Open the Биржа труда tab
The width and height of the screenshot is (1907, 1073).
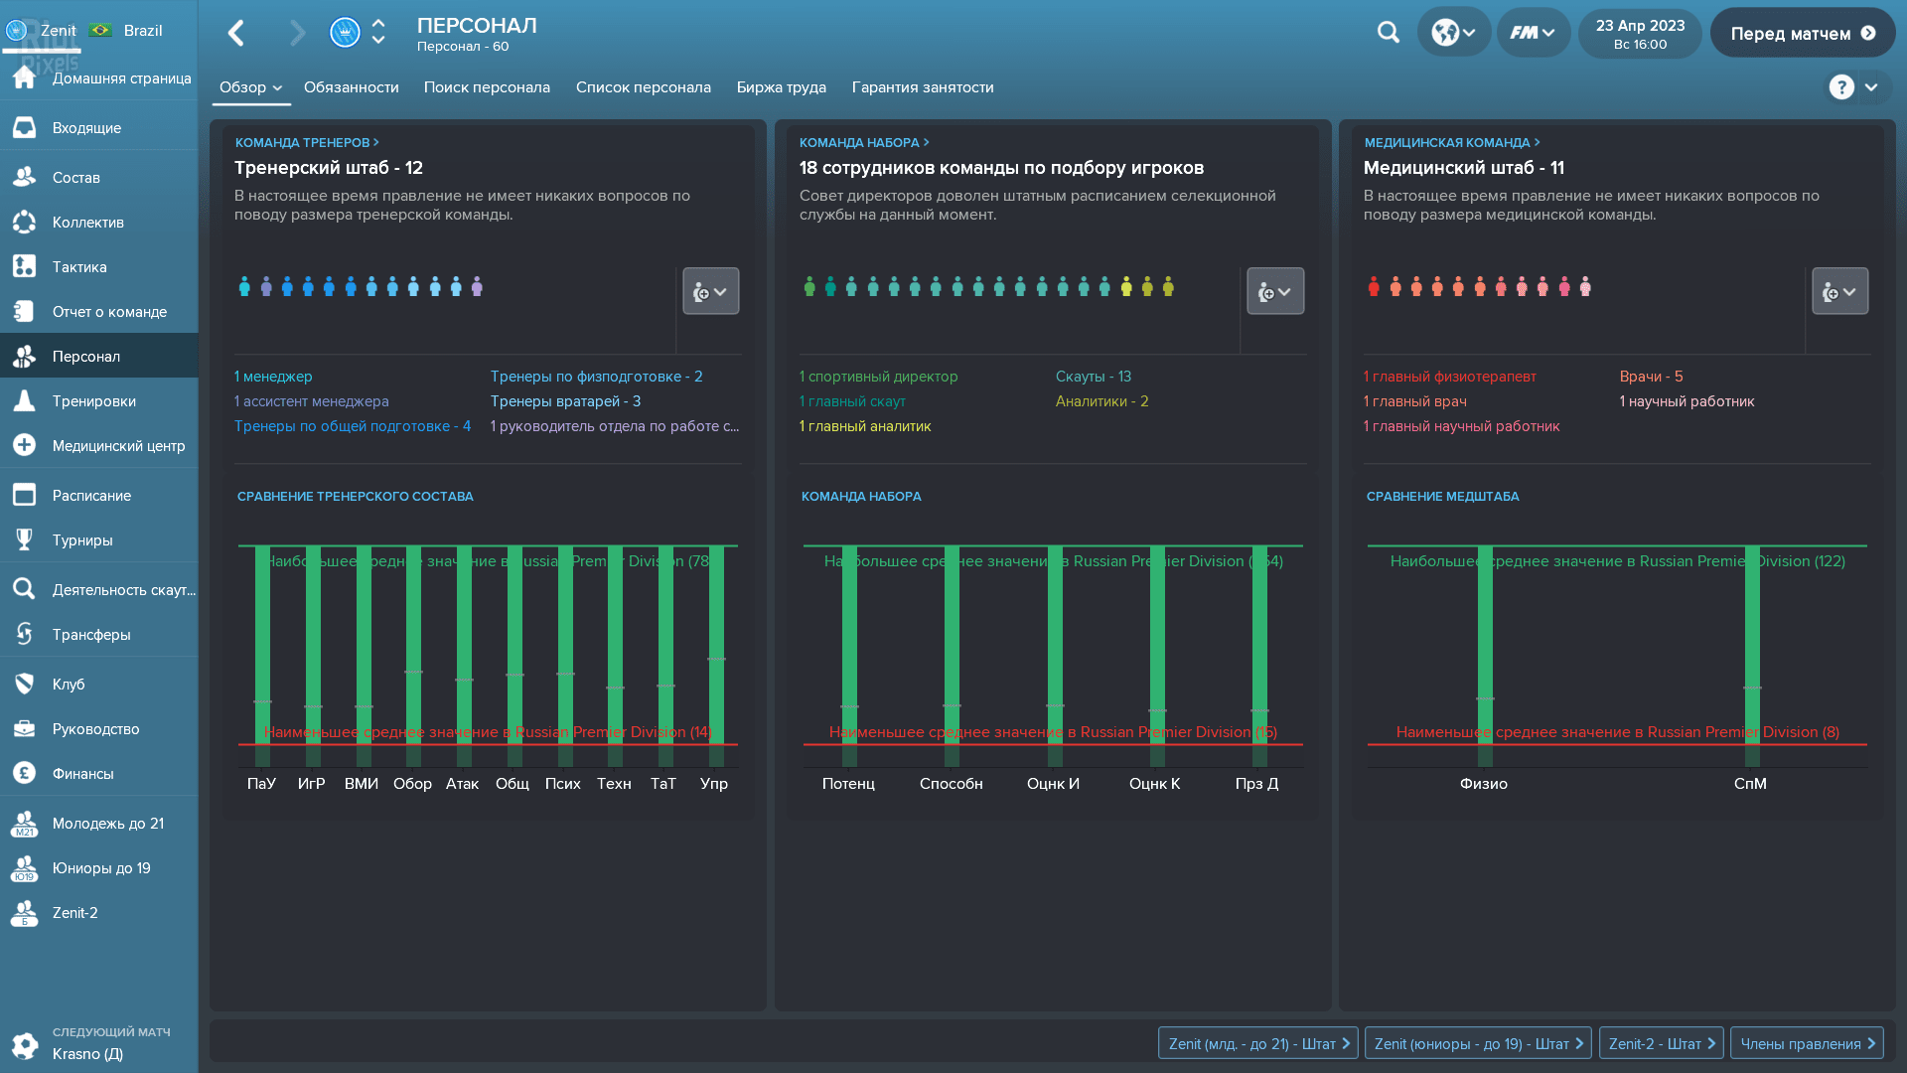point(781,87)
